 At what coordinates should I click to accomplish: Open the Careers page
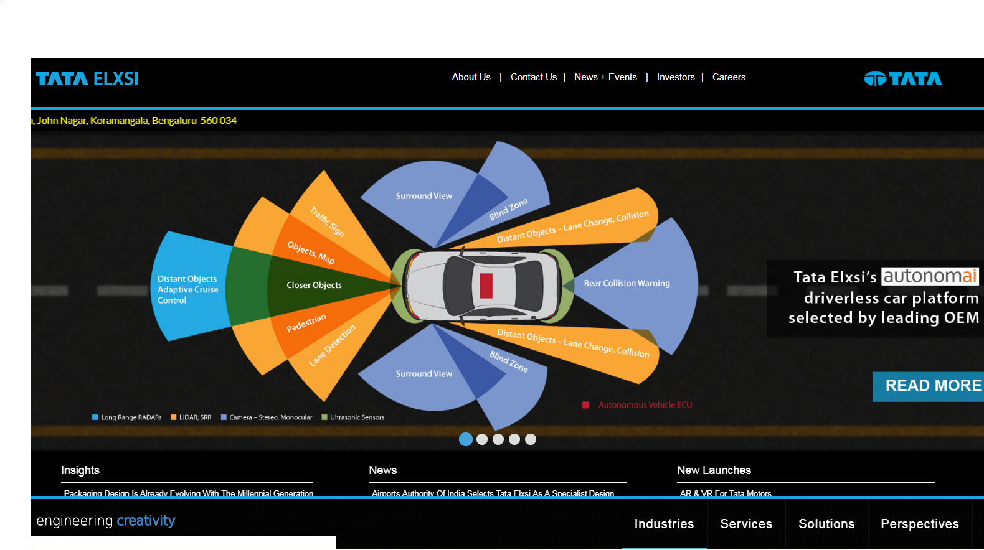(729, 77)
